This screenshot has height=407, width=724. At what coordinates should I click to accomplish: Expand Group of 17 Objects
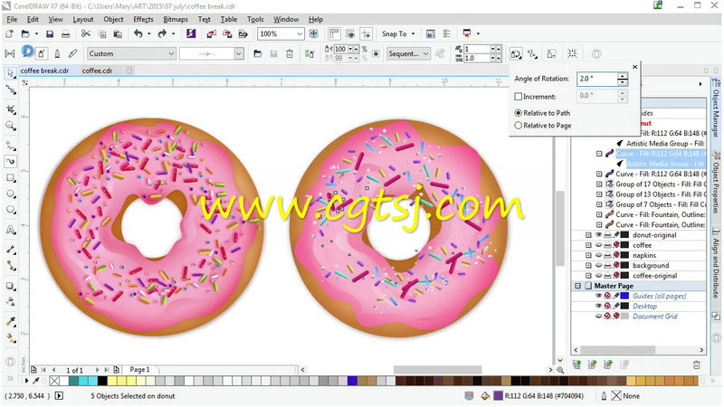pyautogui.click(x=599, y=185)
